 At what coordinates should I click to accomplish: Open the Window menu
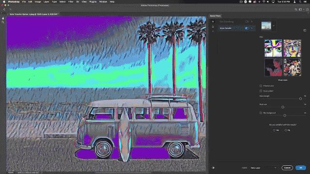click(x=103, y=1)
